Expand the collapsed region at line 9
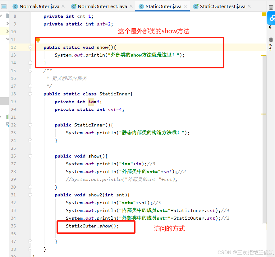The width and height of the screenshot is (275, 257). (8, 24)
